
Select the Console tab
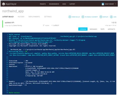tap(83, 29)
